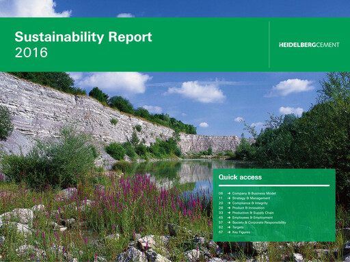Screen dimensions: 350x262
Task: Open Employees & Employment section
Action: [252, 218]
